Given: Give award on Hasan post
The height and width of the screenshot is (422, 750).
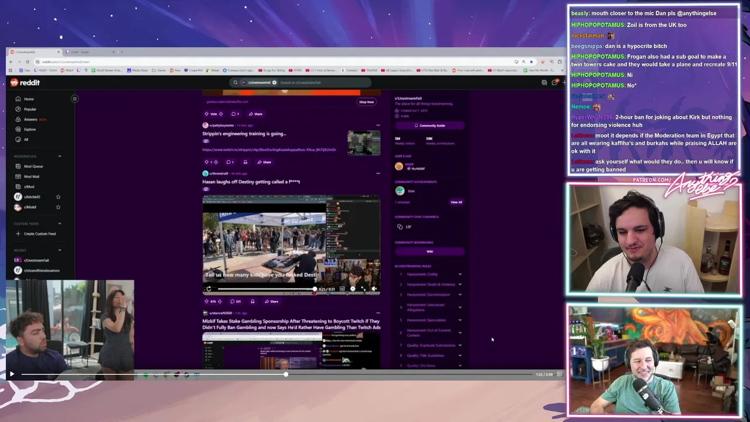Looking at the screenshot, I should pos(253,301).
